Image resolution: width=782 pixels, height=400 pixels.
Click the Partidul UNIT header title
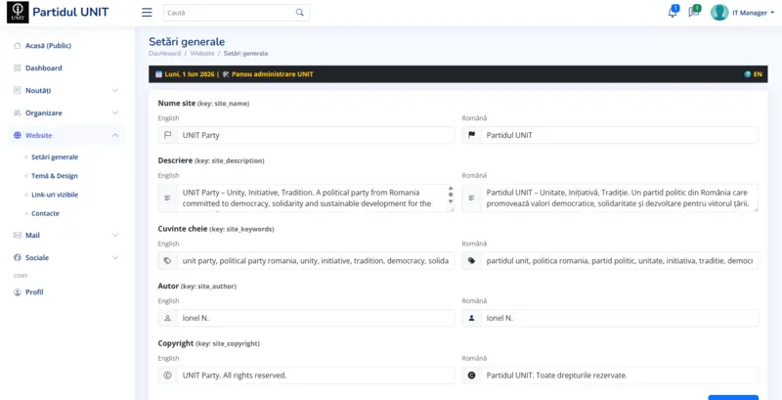pos(70,13)
